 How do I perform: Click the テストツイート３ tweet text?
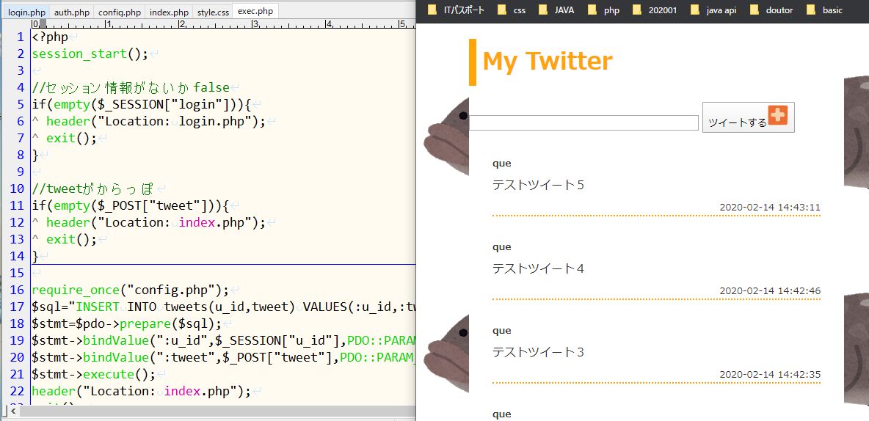click(538, 352)
